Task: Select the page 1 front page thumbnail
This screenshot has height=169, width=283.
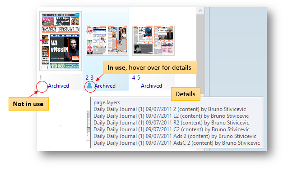Action: tap(60, 41)
